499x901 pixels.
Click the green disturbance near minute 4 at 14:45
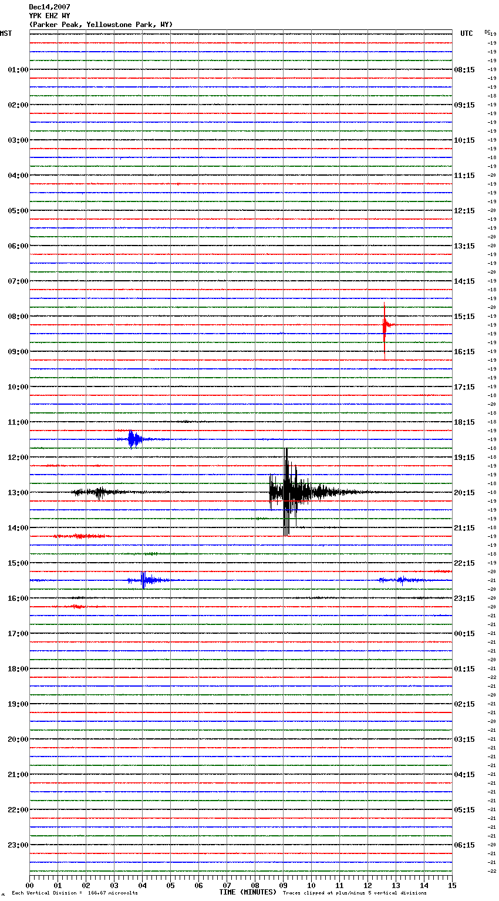[151, 554]
